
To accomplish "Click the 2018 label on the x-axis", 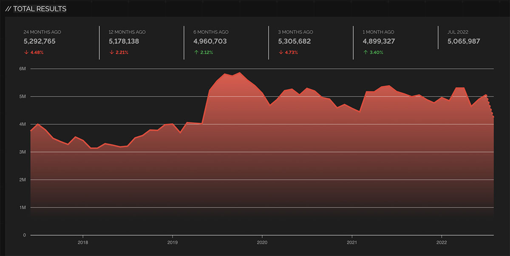I will coord(82,243).
